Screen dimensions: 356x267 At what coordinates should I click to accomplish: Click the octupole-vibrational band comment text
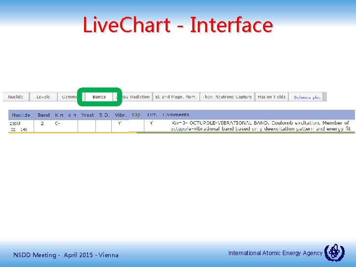[x=261, y=126]
